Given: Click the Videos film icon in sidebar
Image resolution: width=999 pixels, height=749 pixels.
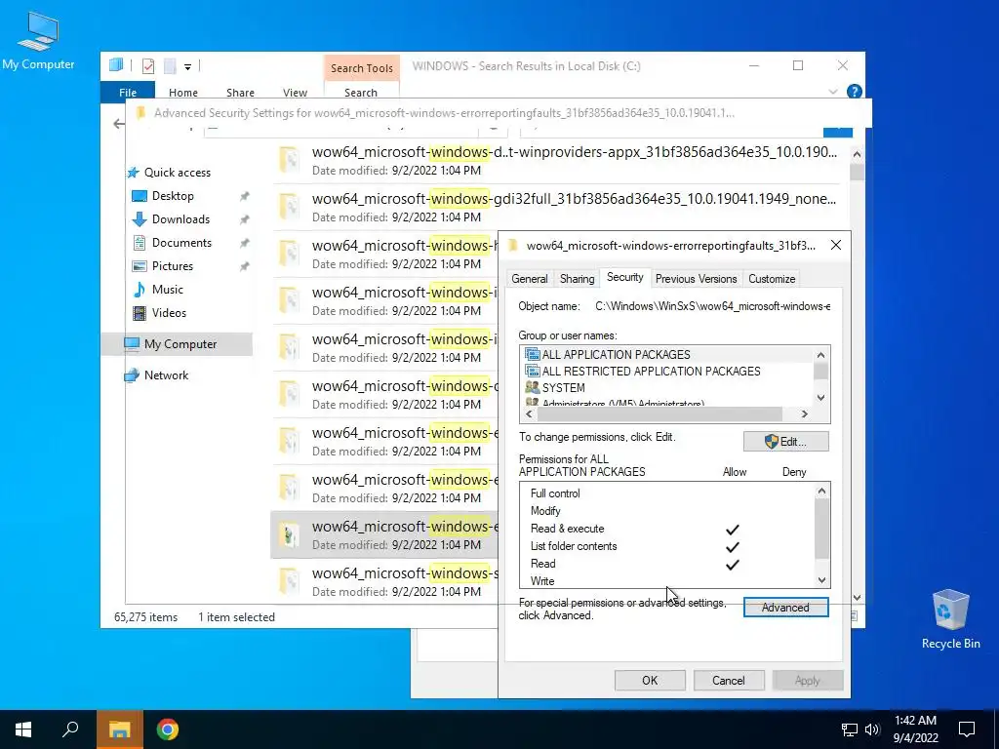Looking at the screenshot, I should [x=139, y=313].
